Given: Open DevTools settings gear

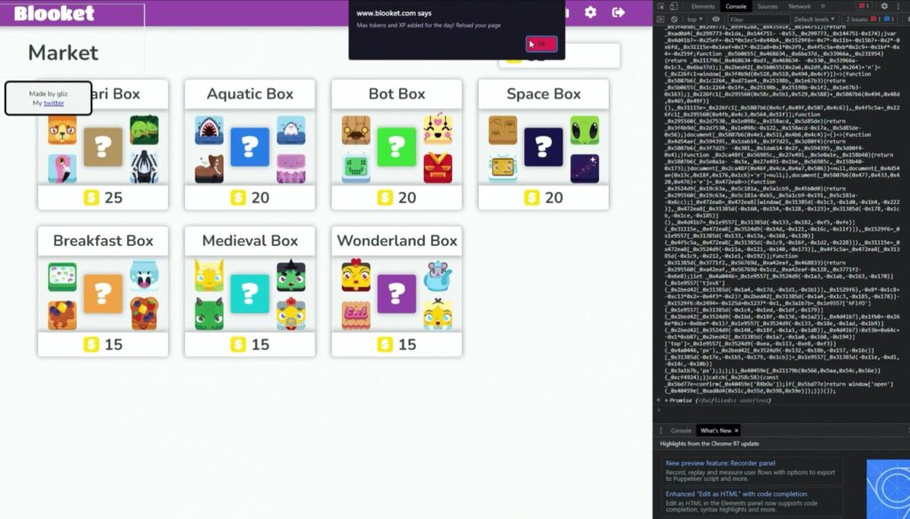Looking at the screenshot, I should tap(884, 6).
